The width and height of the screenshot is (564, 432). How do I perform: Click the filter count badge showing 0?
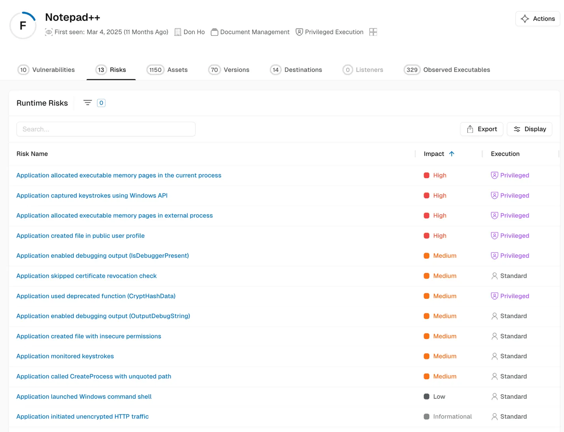(101, 103)
